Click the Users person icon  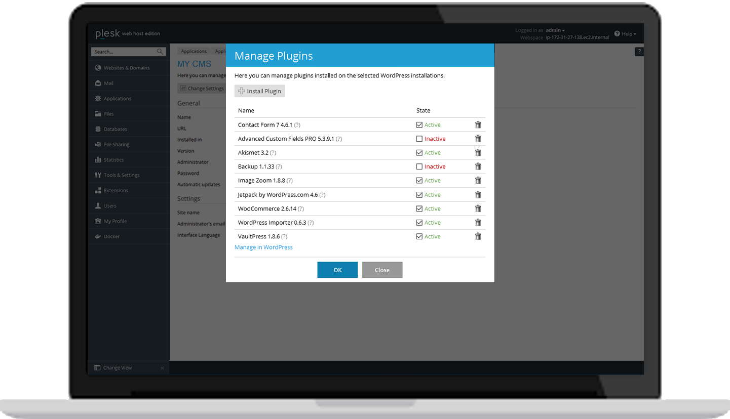click(98, 206)
